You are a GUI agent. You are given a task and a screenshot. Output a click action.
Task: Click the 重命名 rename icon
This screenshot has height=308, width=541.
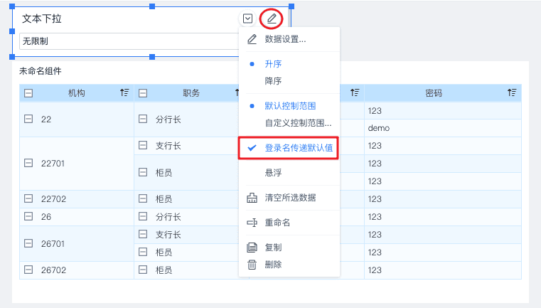tap(252, 223)
